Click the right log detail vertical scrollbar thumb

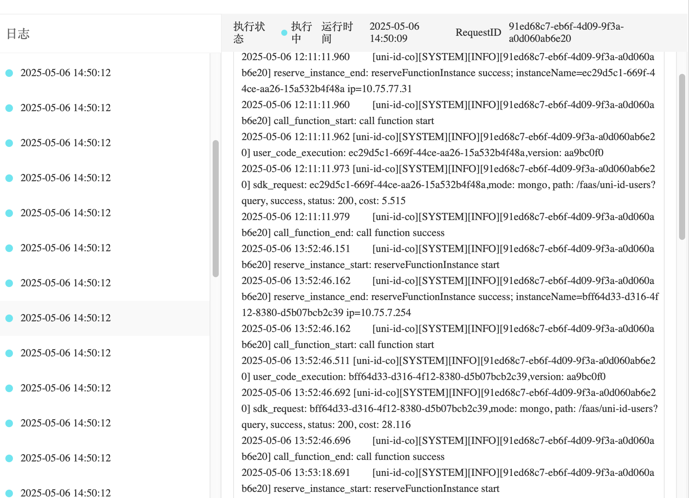pos(682,157)
